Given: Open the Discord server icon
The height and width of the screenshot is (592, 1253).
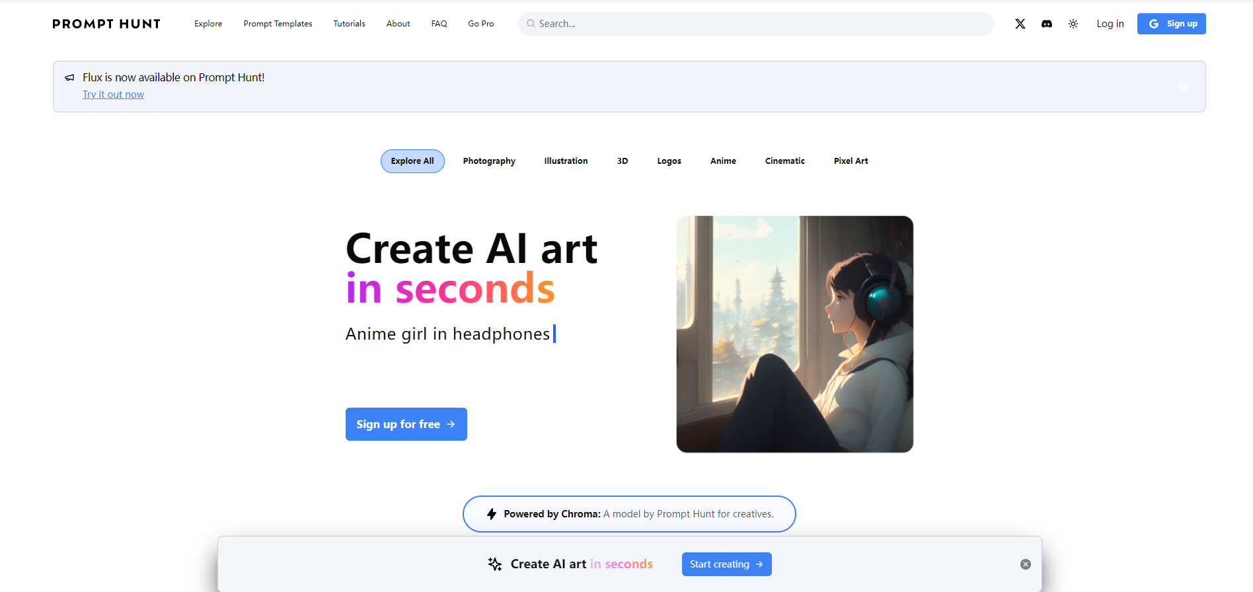Looking at the screenshot, I should click(1047, 24).
